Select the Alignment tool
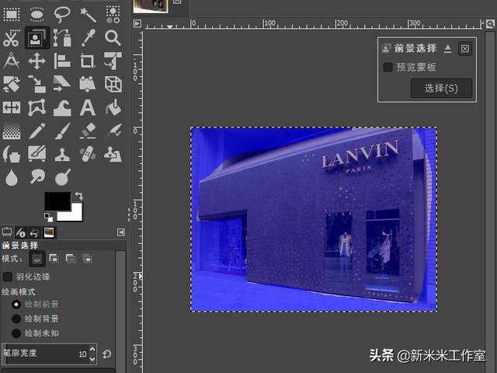The image size is (497, 373). click(x=62, y=61)
